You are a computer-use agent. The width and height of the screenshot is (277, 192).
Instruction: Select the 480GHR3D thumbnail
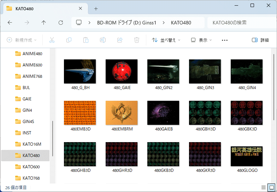(x=122, y=154)
